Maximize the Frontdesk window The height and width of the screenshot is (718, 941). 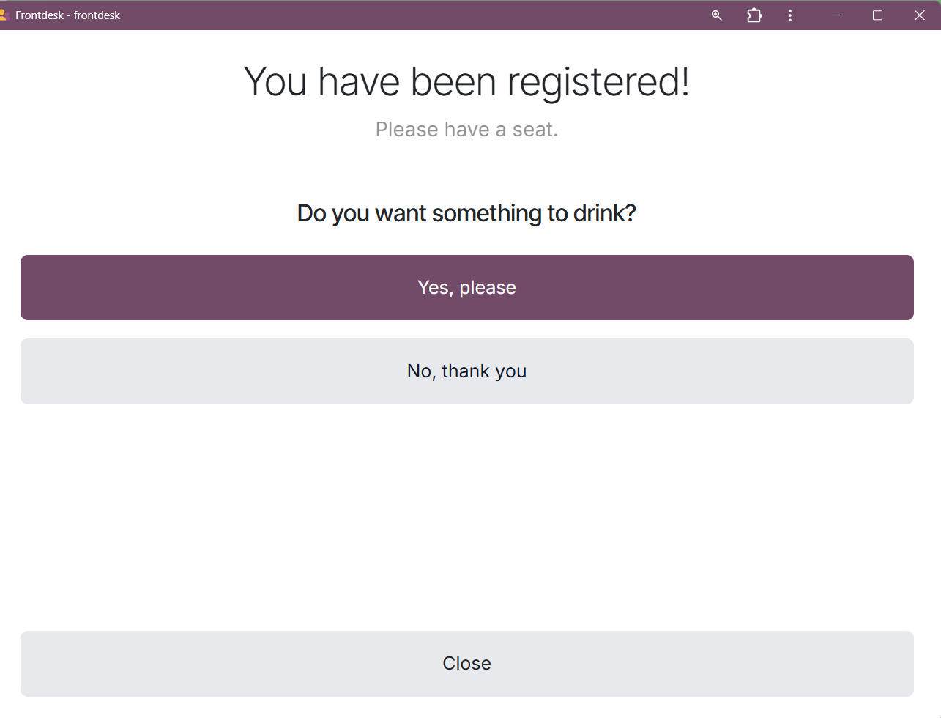(x=878, y=15)
